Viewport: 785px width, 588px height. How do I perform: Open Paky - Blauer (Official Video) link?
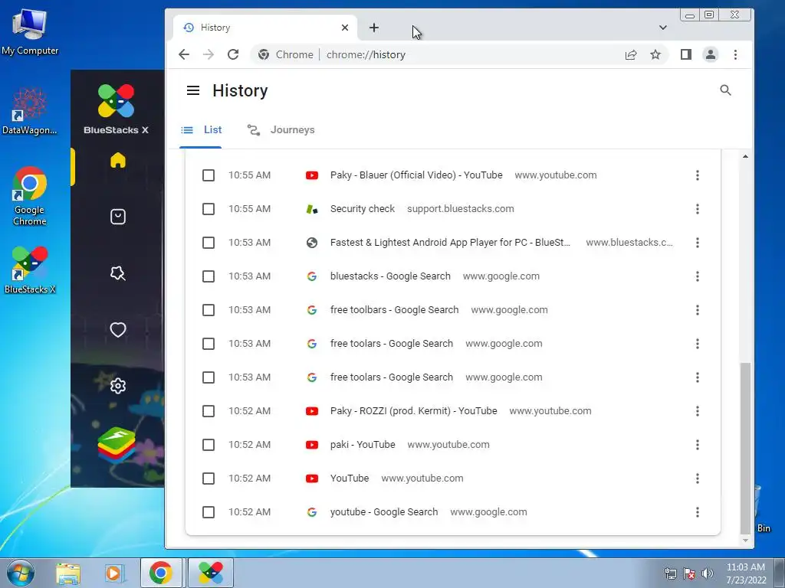pyautogui.click(x=416, y=175)
